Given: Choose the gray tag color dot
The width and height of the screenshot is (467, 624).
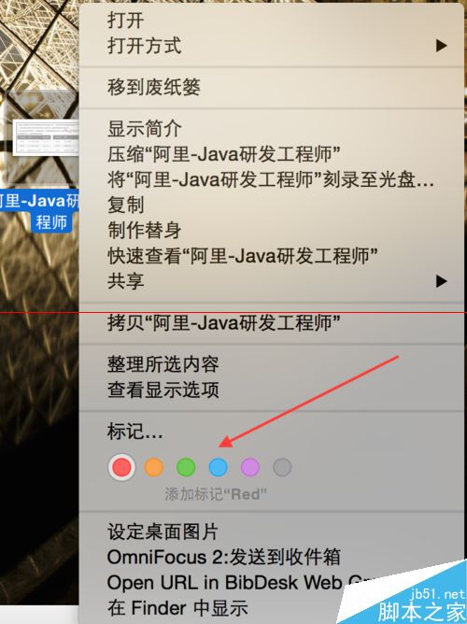Looking at the screenshot, I should click(x=282, y=467).
